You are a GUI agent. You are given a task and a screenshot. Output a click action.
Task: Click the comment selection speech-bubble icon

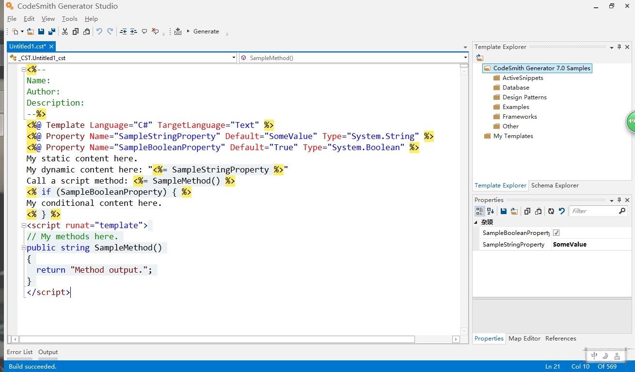(144, 31)
